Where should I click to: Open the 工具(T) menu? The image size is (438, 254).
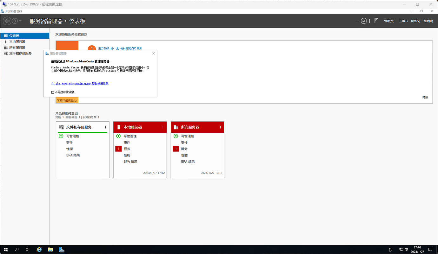(403, 21)
